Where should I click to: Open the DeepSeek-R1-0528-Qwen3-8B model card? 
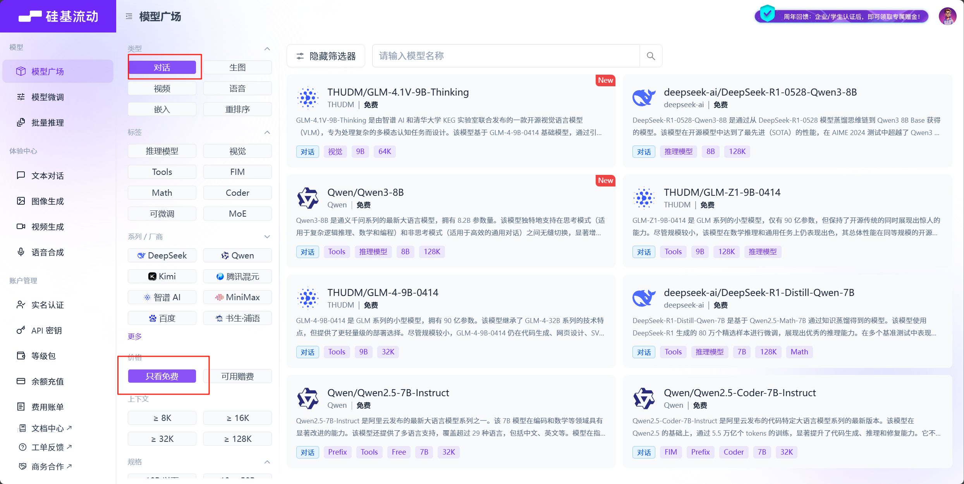(787, 121)
